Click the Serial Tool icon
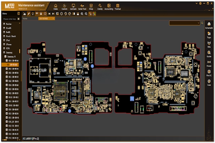Screen dimensions: 215x143 pos(82,7)
